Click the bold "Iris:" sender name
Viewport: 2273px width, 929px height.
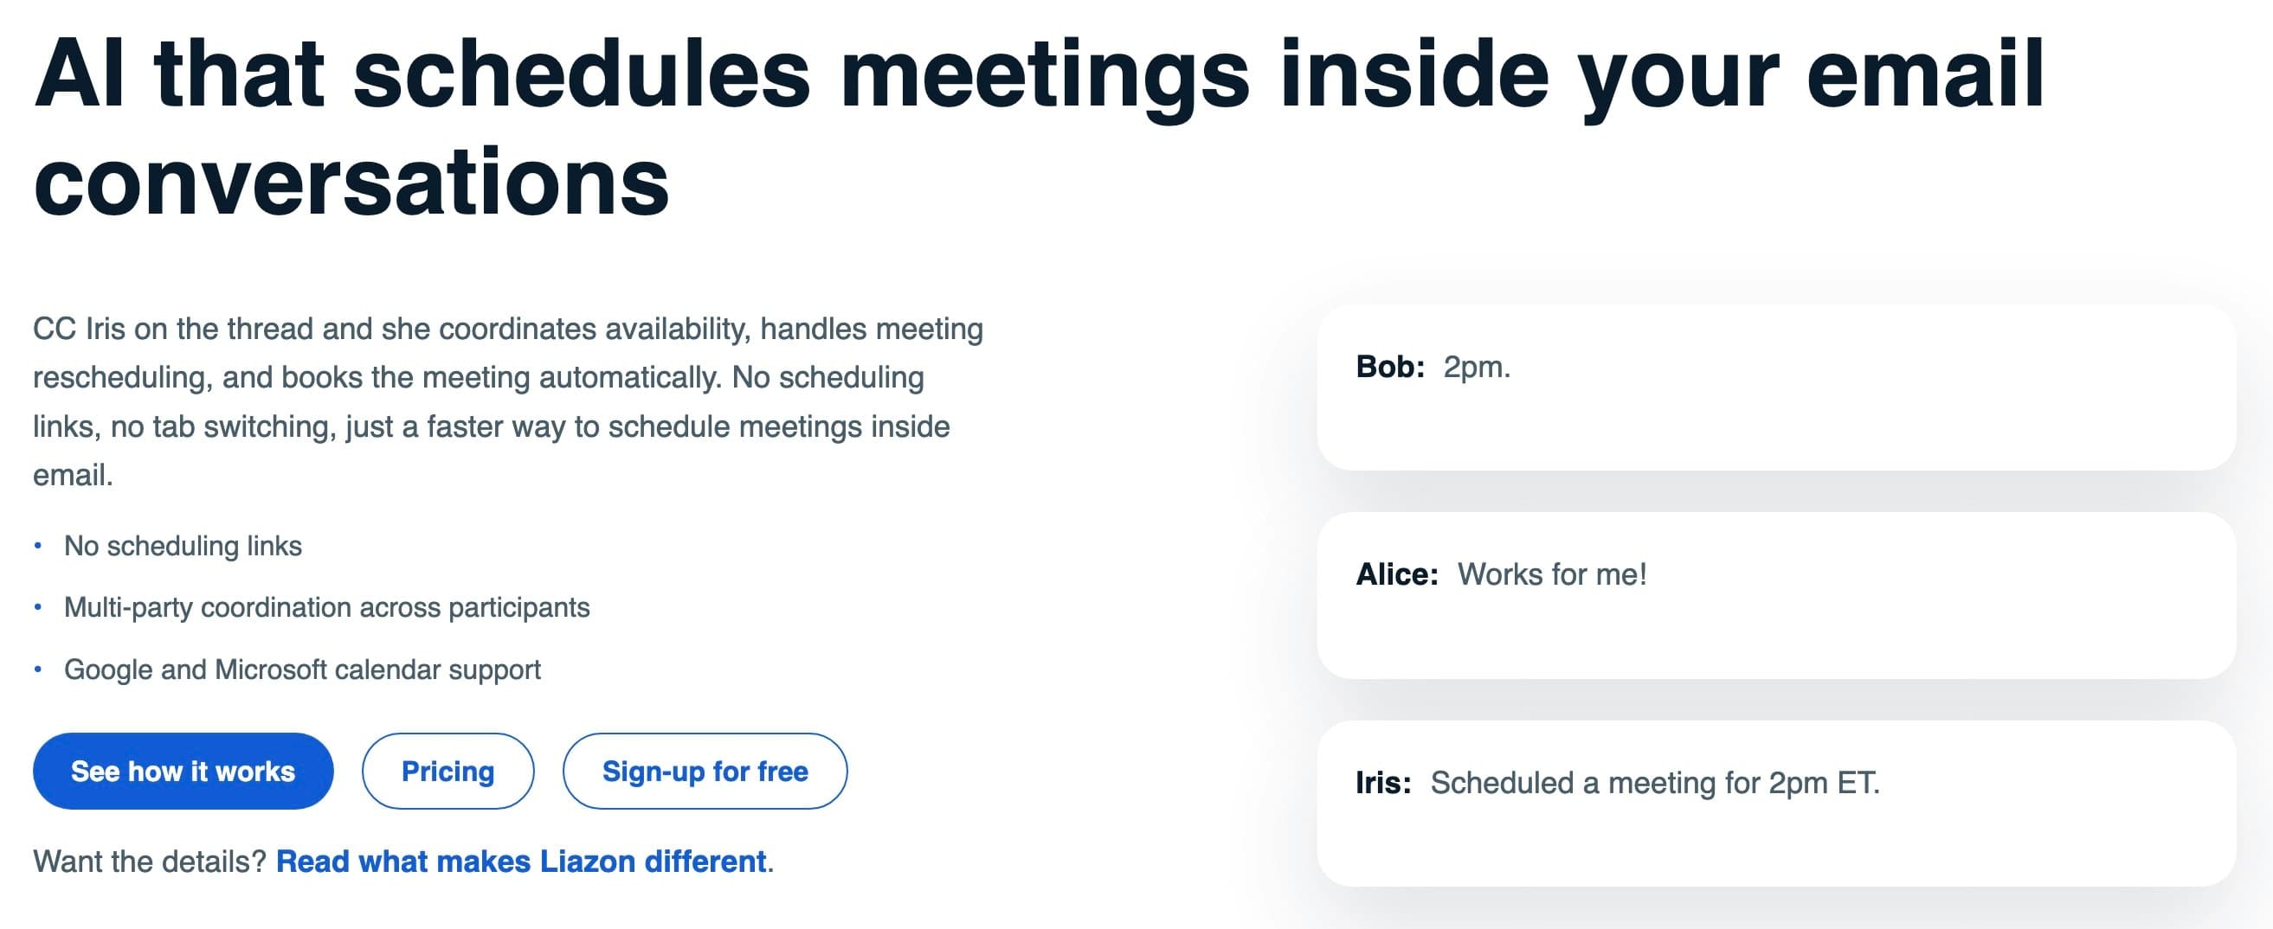(1382, 783)
